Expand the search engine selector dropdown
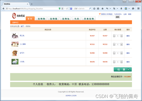Viewport: 142px width, 101px height. tap(73, 8)
